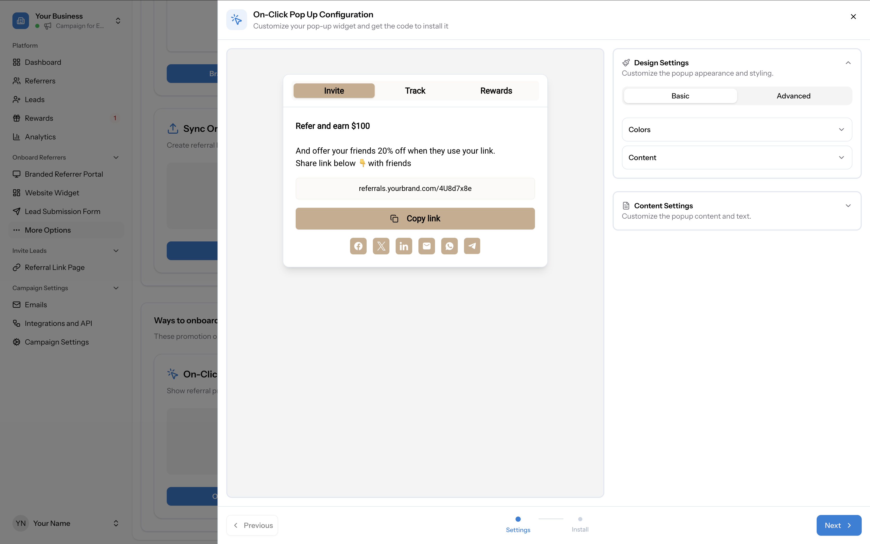Proceed to Install step with Next button
Viewport: 870px width, 544px height.
click(x=838, y=525)
